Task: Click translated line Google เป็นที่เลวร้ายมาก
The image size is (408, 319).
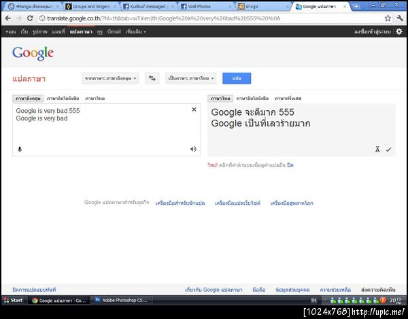Action: pos(260,123)
